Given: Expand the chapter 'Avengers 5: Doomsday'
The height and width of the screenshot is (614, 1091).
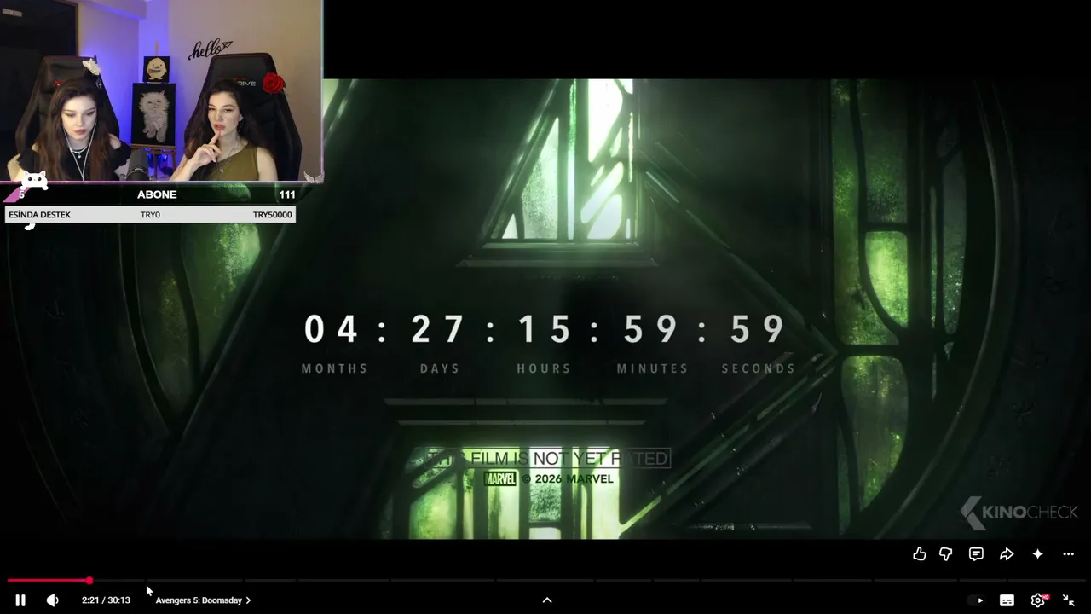Looking at the screenshot, I should pos(203,600).
